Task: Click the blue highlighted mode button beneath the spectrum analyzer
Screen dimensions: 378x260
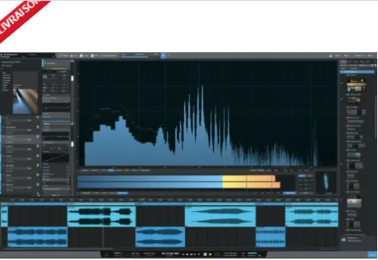Action: coord(111,170)
